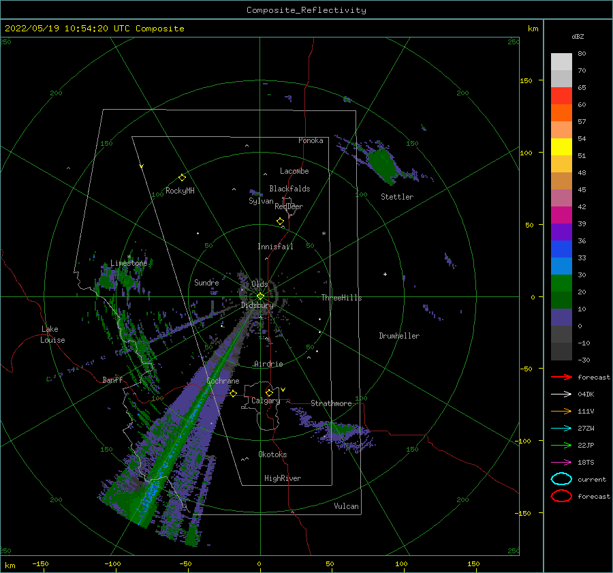Click the orange 111V arrow icon

(x=561, y=411)
